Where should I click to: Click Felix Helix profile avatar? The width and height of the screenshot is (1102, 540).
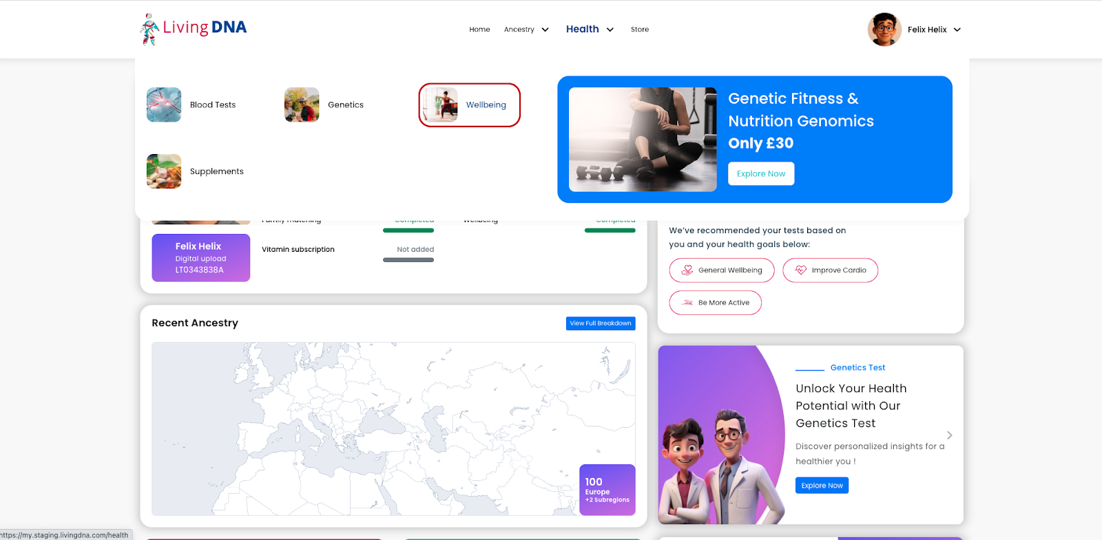pos(884,30)
